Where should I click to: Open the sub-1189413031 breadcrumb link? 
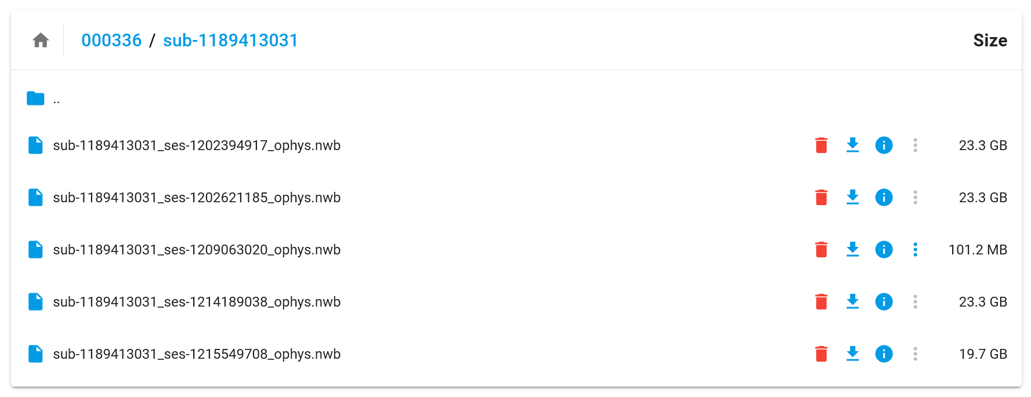point(230,40)
